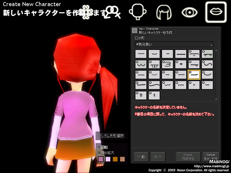The width and height of the screenshot is (231, 173).
Task: Pick the unstarred thin straight-line mouth
Action: [141, 54]
